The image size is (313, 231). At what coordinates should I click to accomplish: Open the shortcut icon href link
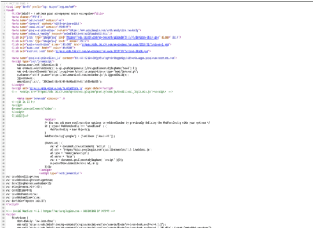[x=102, y=51]
